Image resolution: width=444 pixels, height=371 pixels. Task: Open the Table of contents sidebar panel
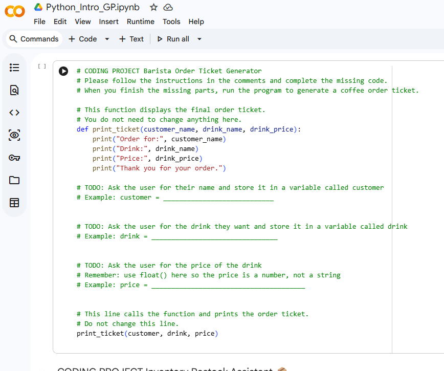14,68
